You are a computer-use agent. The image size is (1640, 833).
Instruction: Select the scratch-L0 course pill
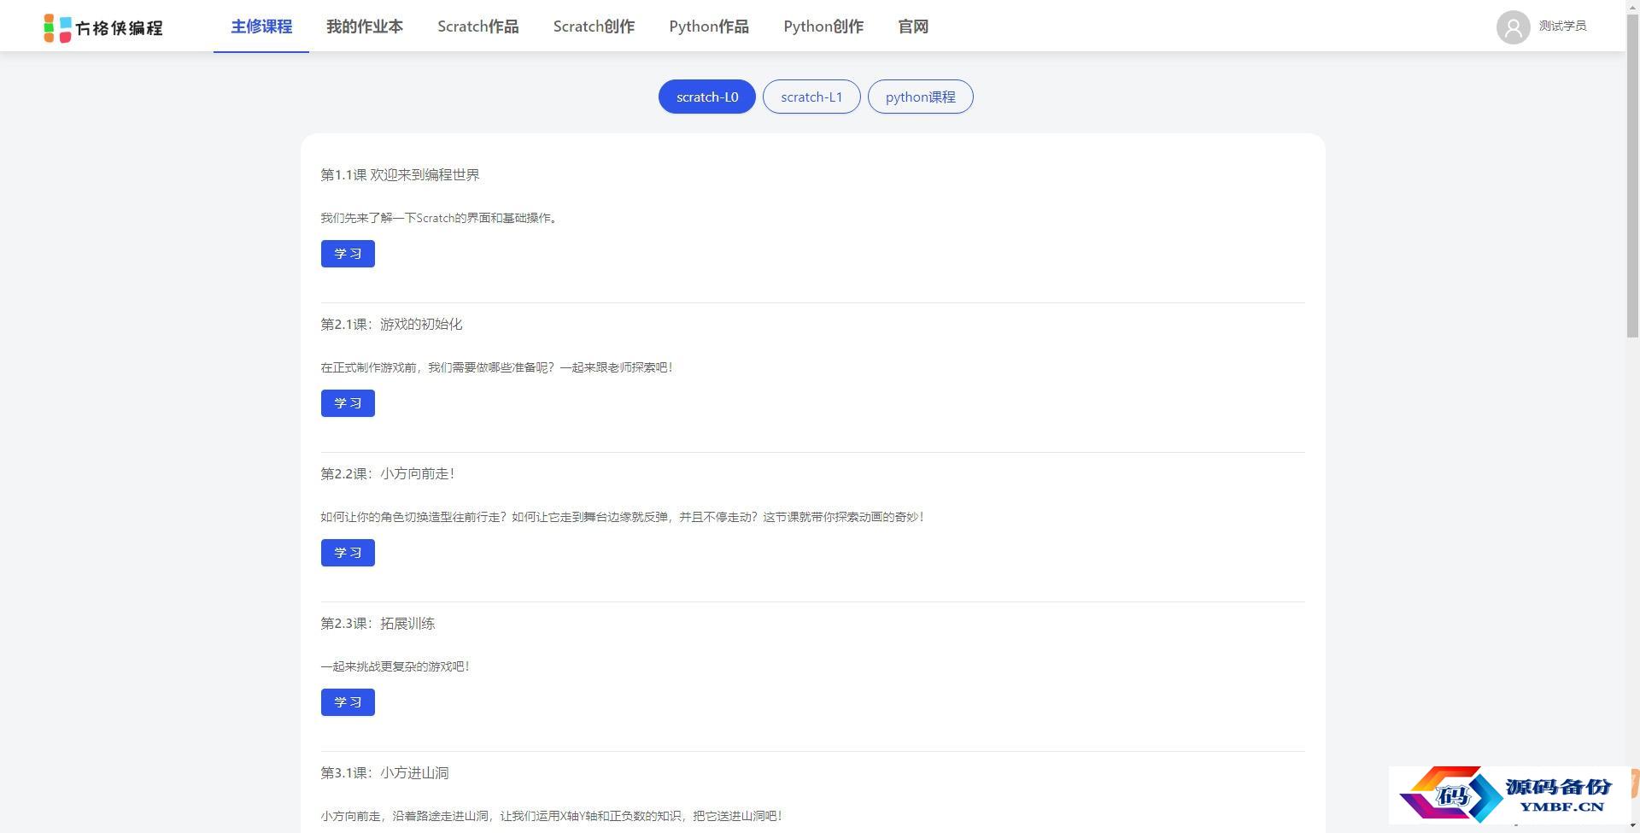pyautogui.click(x=707, y=97)
